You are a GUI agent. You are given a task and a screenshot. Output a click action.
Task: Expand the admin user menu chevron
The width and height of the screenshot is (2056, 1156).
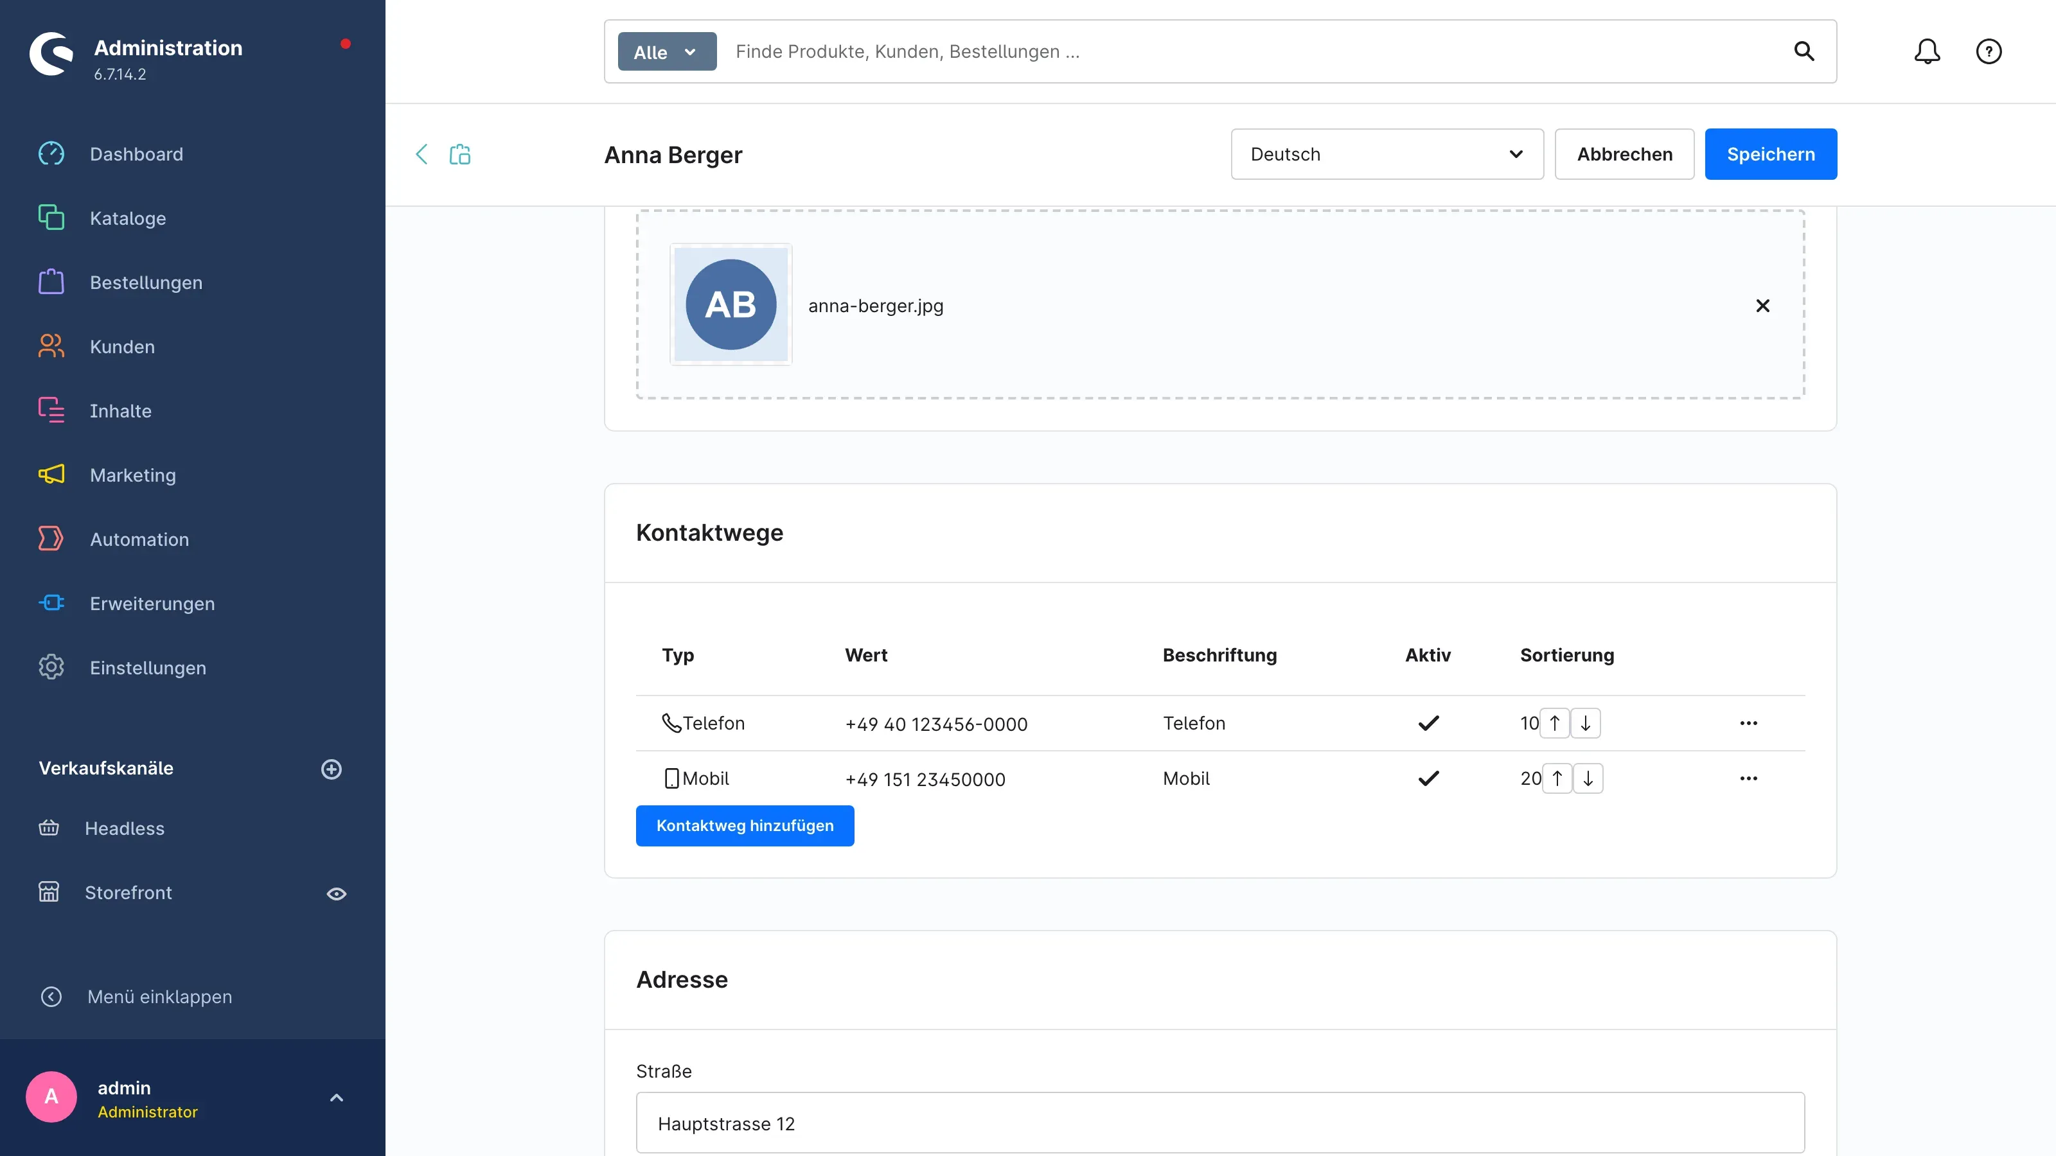click(x=337, y=1098)
